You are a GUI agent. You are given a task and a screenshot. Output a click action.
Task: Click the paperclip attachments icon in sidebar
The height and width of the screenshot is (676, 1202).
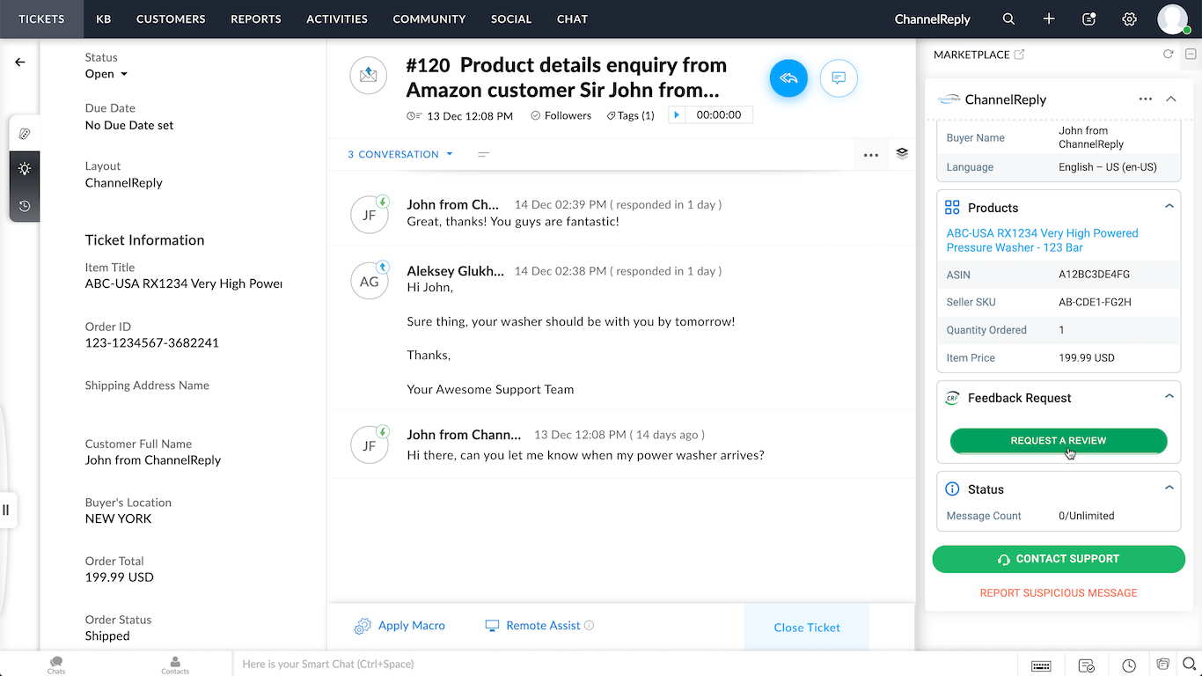25,134
